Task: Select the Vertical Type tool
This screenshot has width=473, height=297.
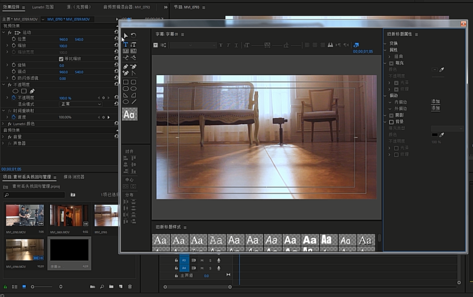Action: click(133, 44)
